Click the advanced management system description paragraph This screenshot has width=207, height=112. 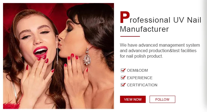click(x=160, y=51)
